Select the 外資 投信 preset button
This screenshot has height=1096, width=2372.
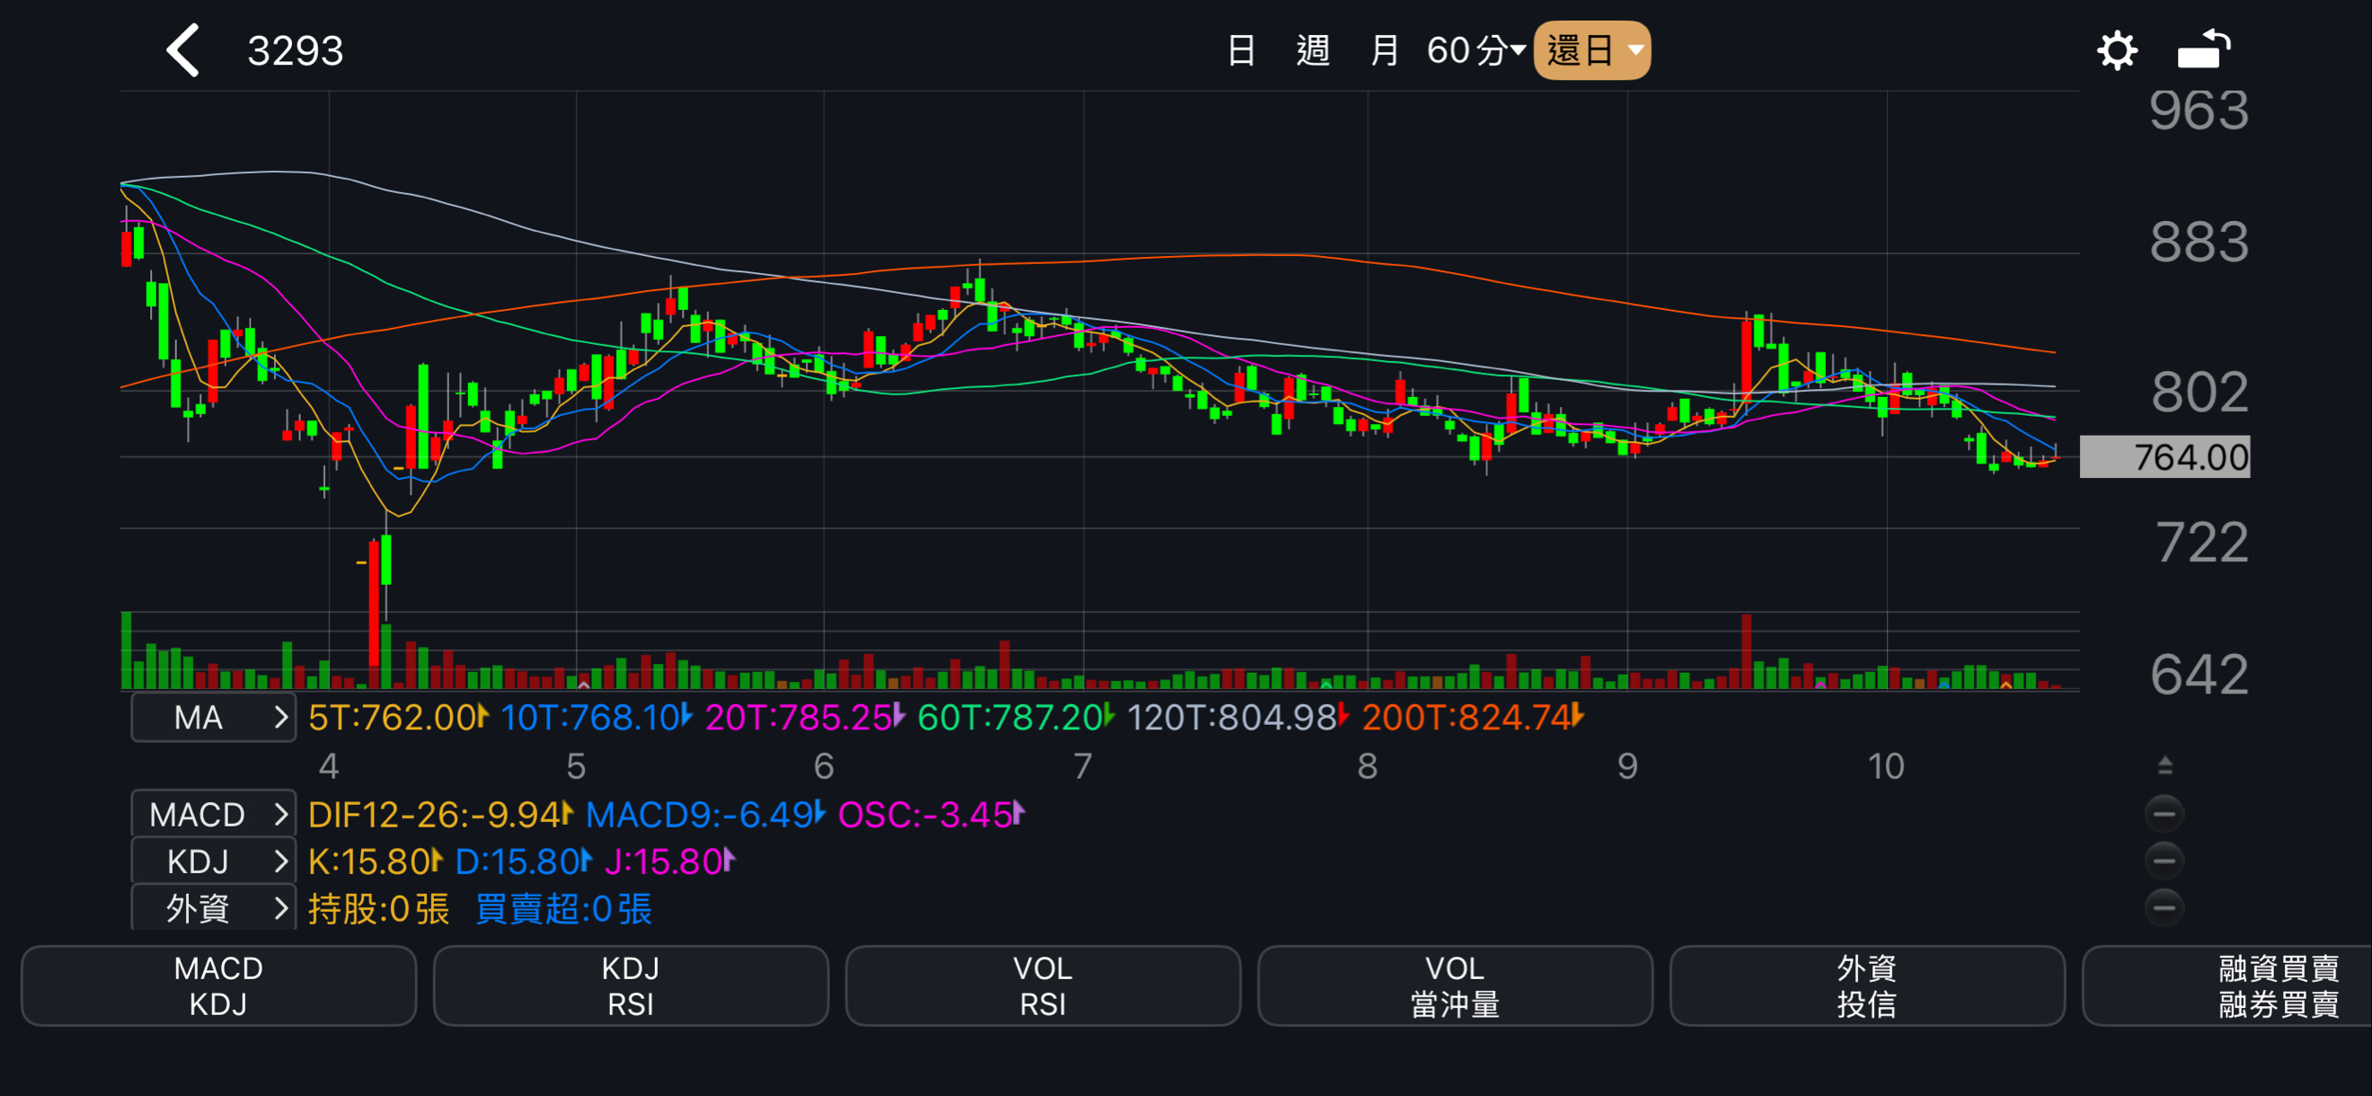click(x=1866, y=986)
